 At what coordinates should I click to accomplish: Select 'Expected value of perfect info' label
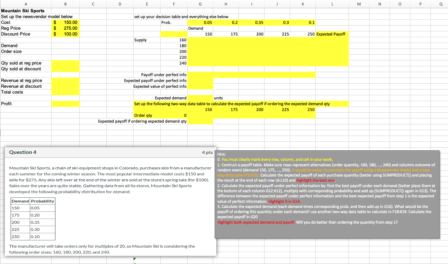[x=160, y=86]
